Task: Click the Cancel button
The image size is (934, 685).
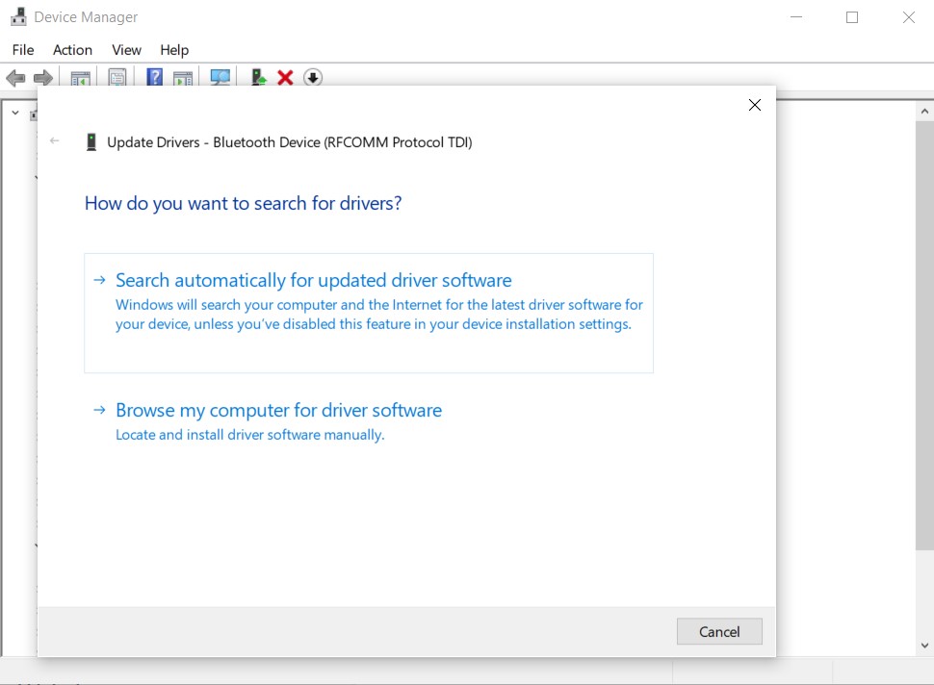Action: (719, 631)
